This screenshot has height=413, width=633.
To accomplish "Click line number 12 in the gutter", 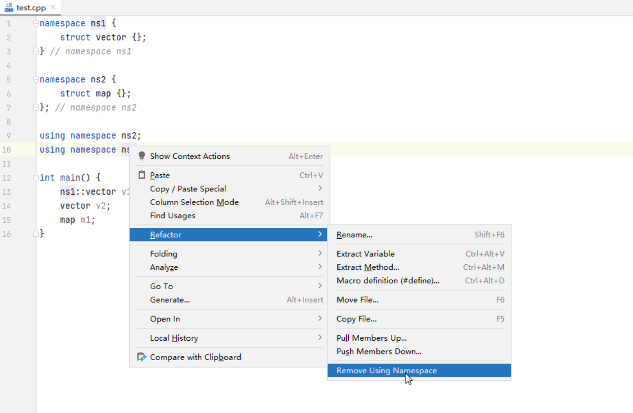I will point(6,178).
